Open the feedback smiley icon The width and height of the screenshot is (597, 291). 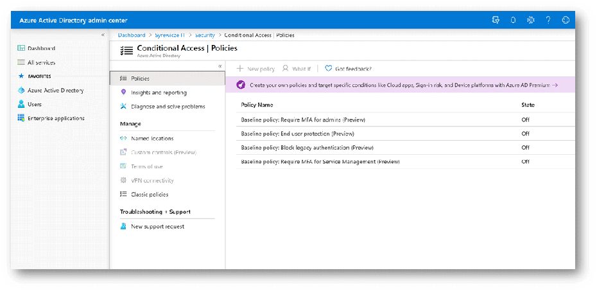pyautogui.click(x=566, y=20)
